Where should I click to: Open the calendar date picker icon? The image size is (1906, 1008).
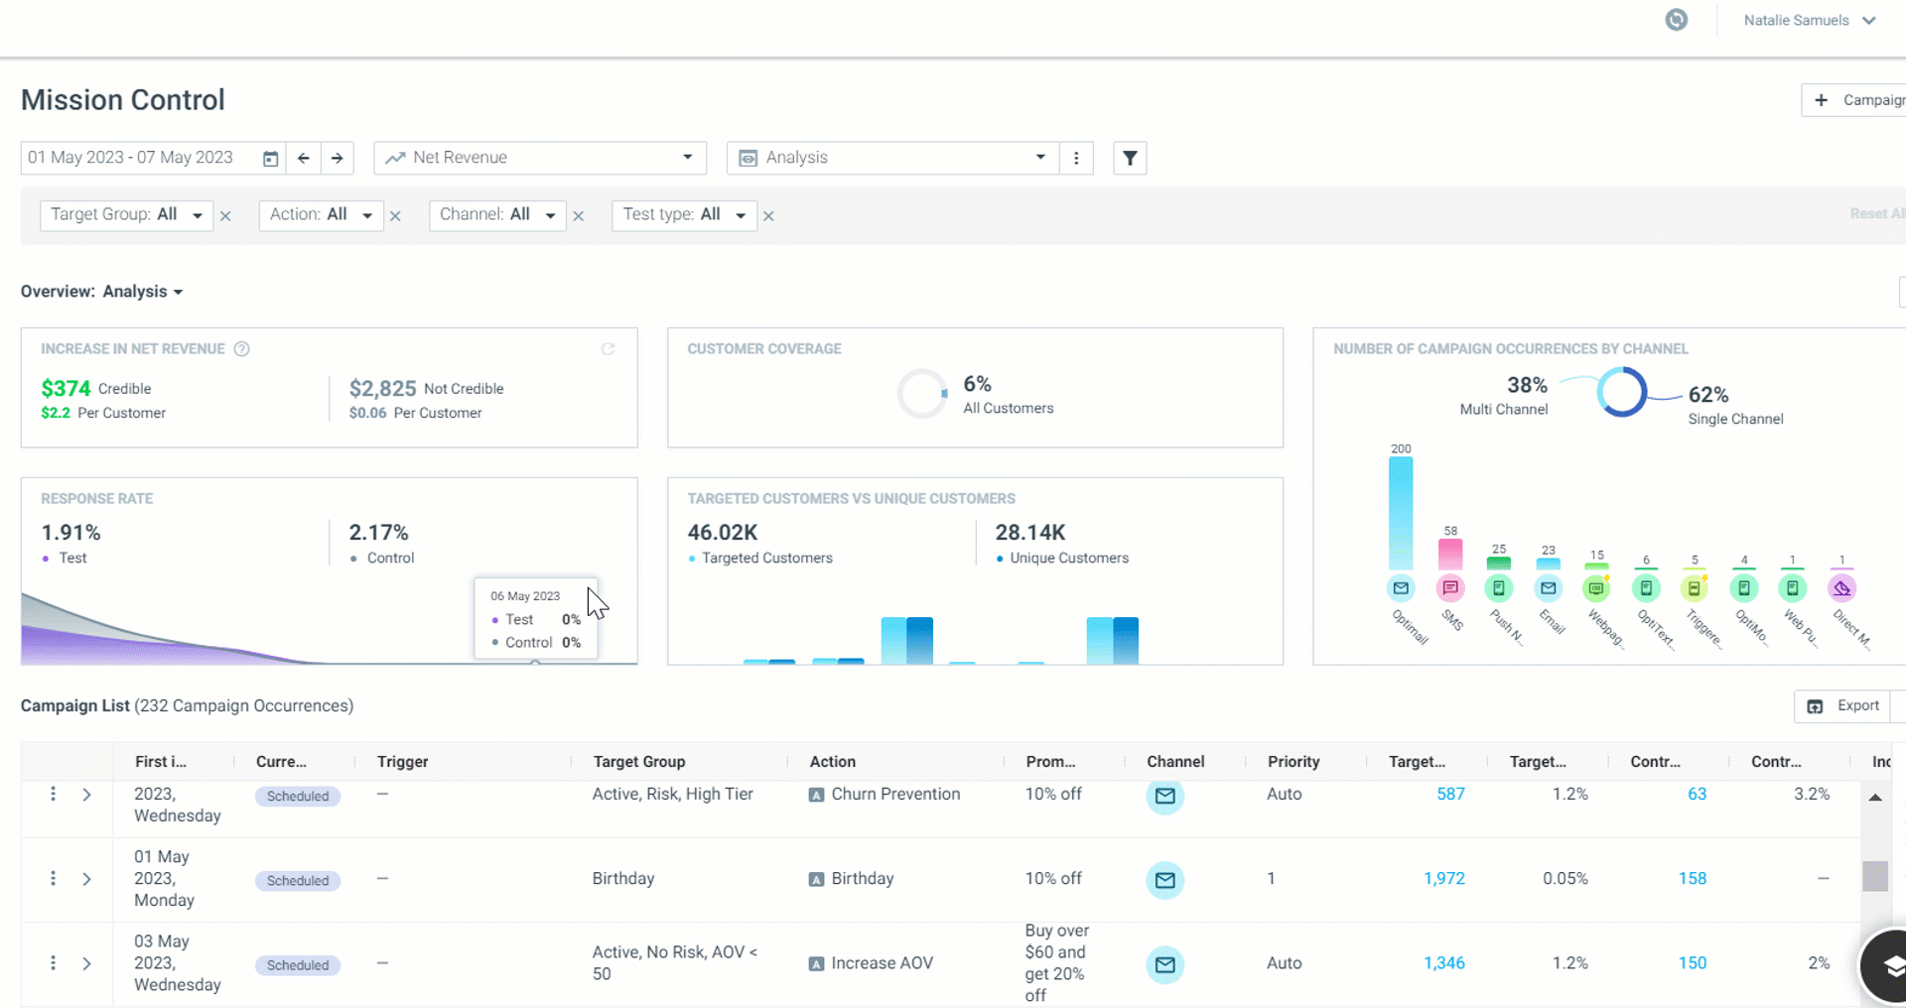[x=270, y=159]
